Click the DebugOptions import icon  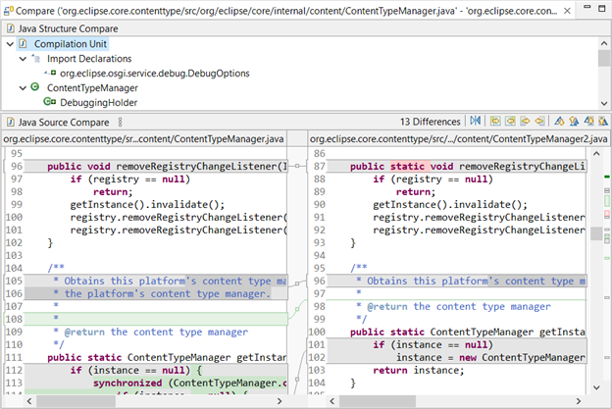point(51,73)
